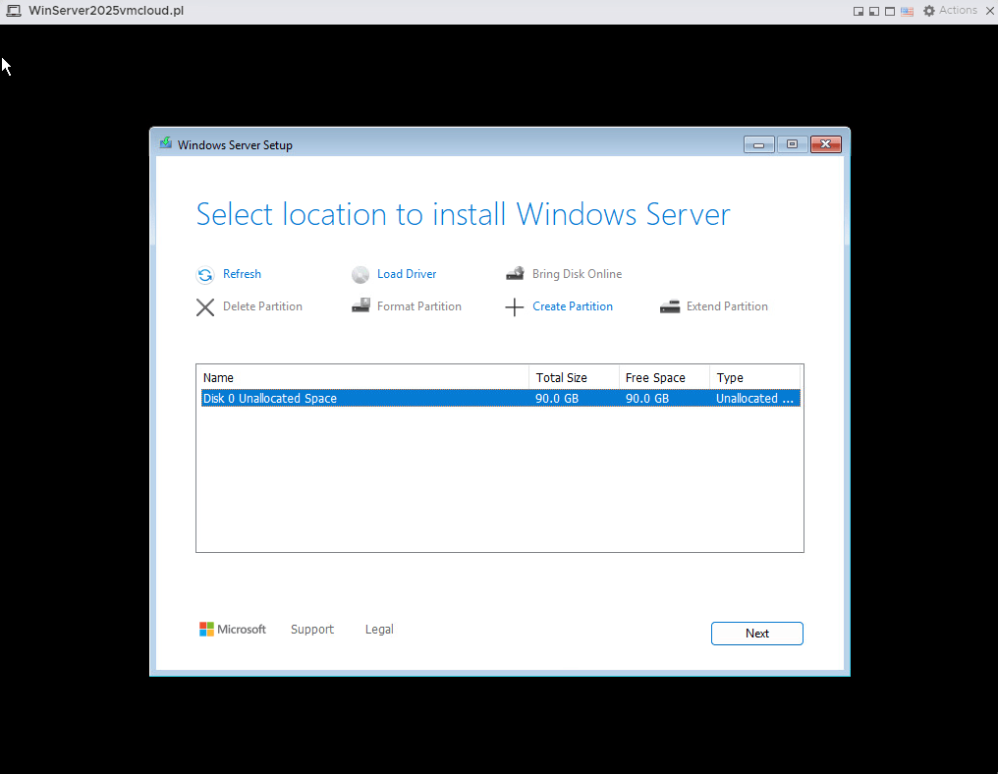Viewport: 998px width, 774px height.
Task: Click the Refresh icon
Action: [204, 275]
